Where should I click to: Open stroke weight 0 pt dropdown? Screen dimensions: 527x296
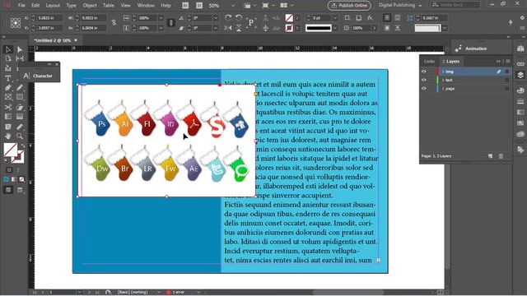[x=335, y=17]
